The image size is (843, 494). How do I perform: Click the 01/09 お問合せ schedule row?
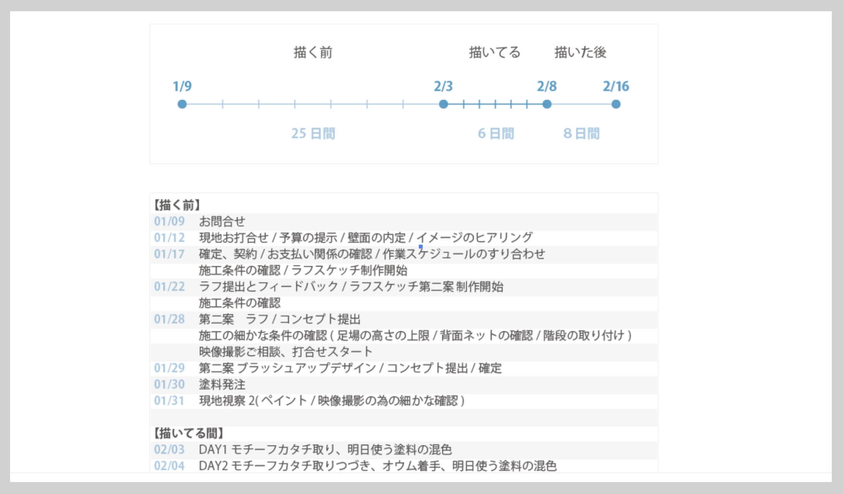pyautogui.click(x=222, y=221)
